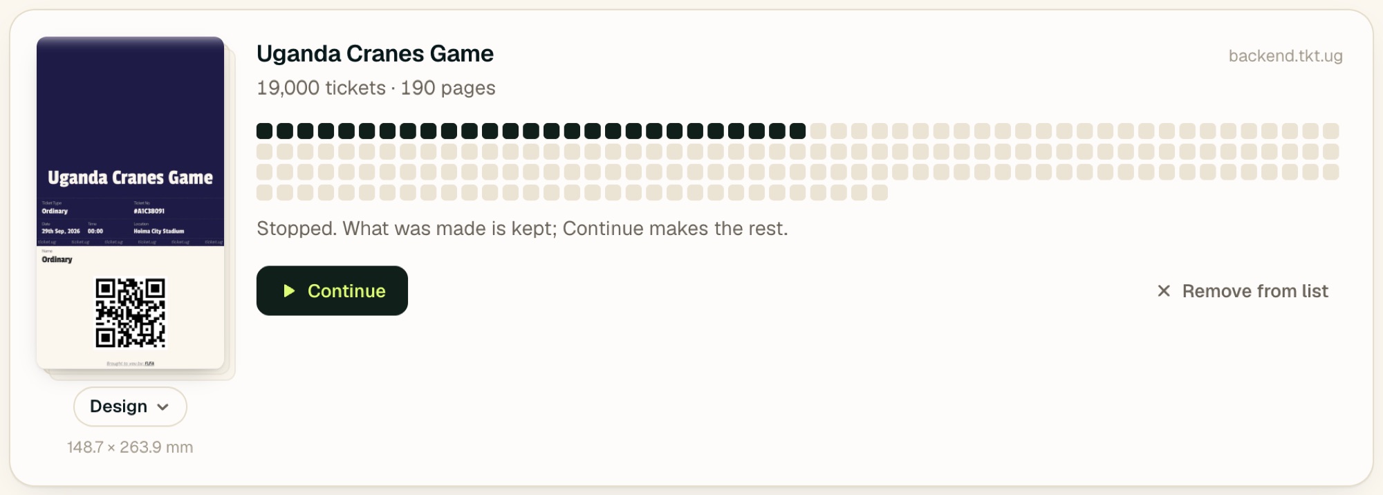The image size is (1383, 495).
Task: Continue generating the remaining tickets
Action: 332,291
